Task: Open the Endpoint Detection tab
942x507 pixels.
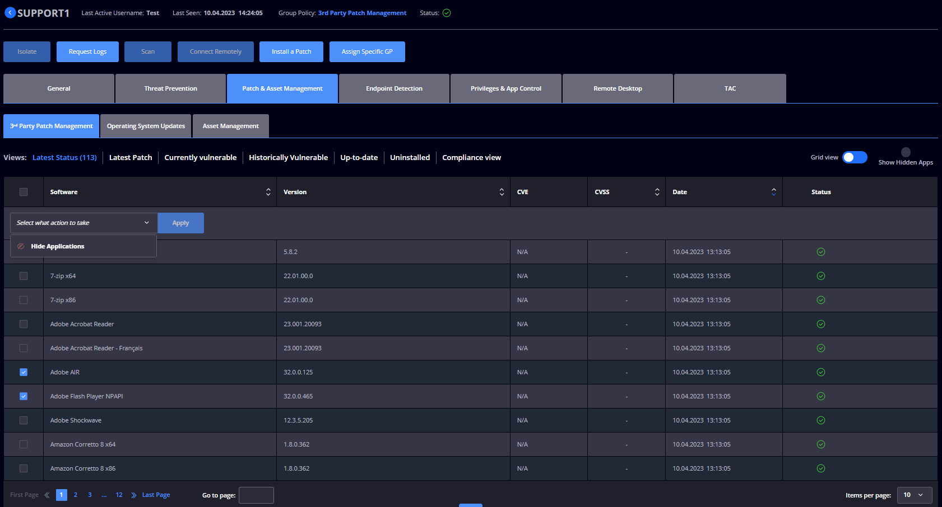Action: point(394,88)
